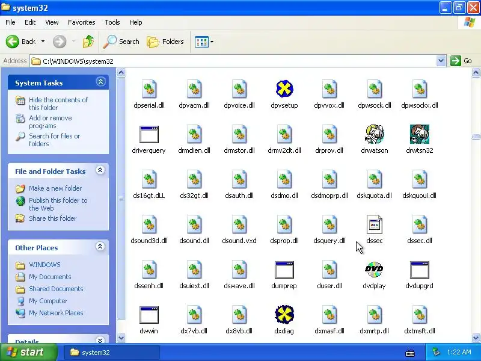Image resolution: width=481 pixels, height=361 pixels.
Task: Select the driverquery program icon
Action: (149, 134)
